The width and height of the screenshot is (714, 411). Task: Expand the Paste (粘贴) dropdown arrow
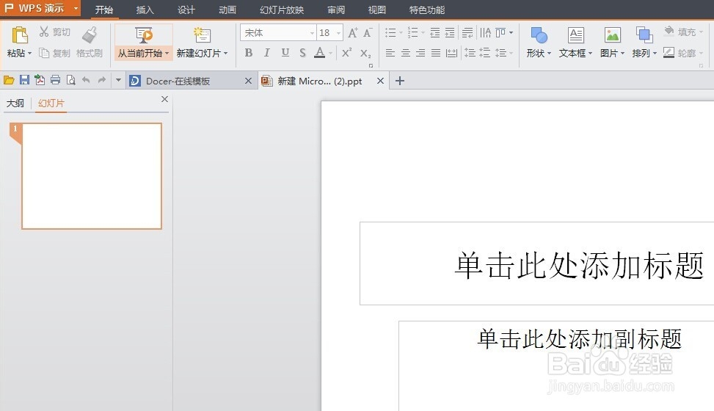[29, 54]
